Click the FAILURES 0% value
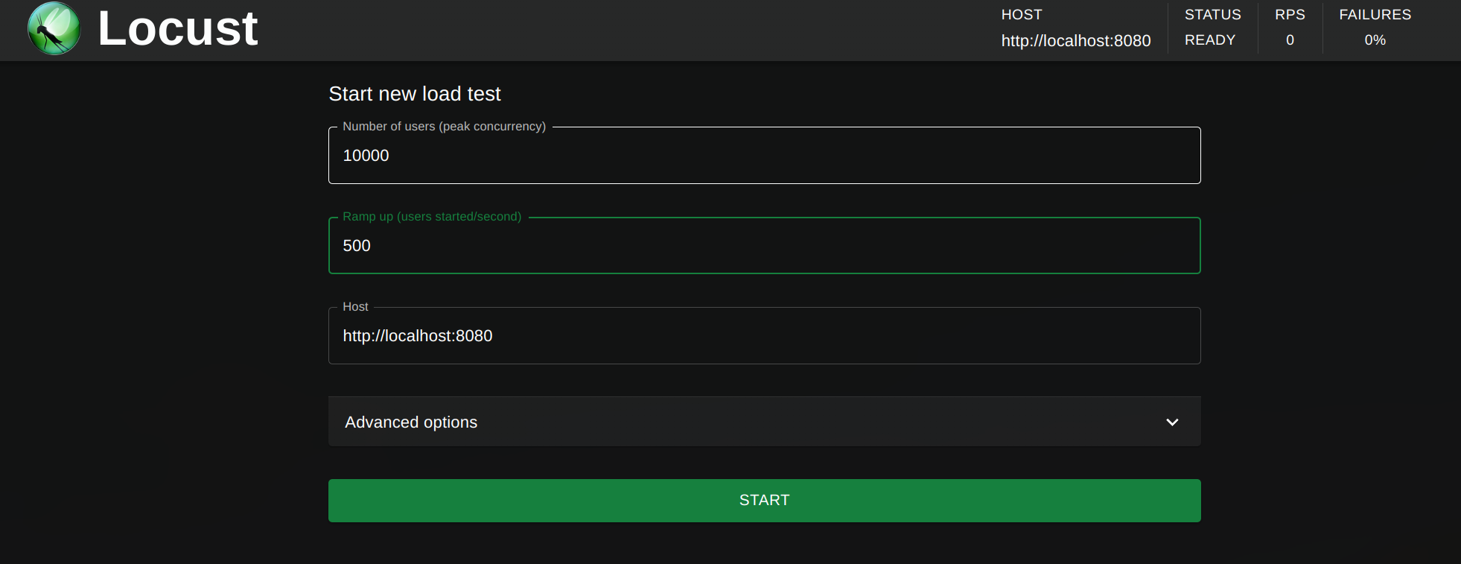The height and width of the screenshot is (564, 1461). 1375,40
